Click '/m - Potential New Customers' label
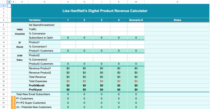The height and width of the screenshot is (109, 210). click(x=34, y=107)
